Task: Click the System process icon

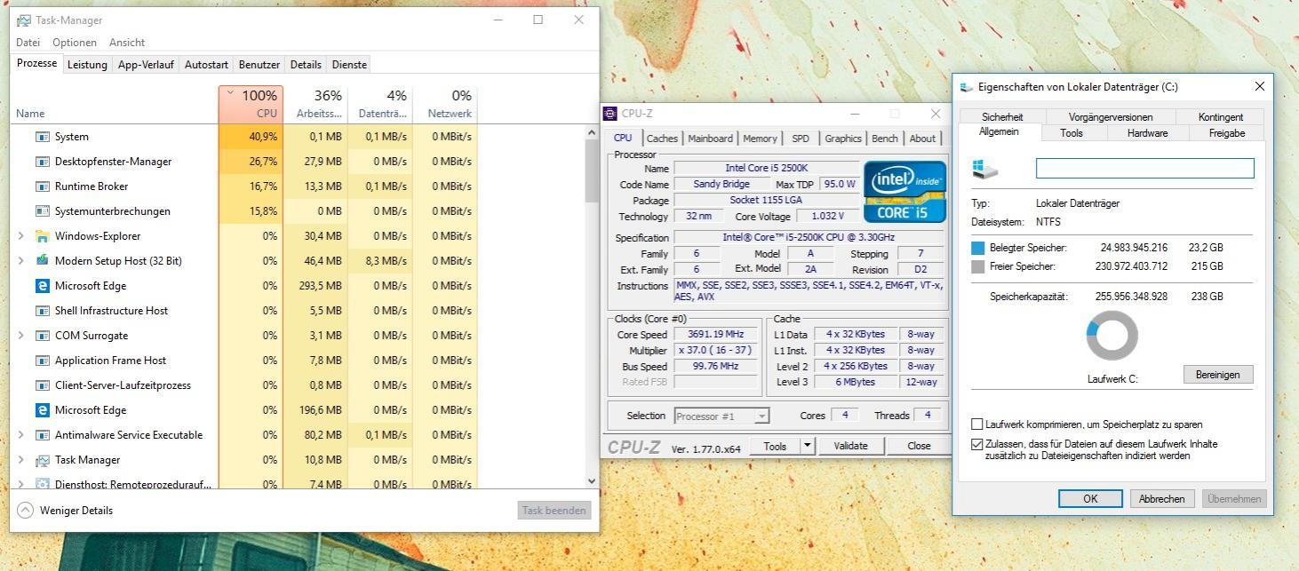Action: pyautogui.click(x=42, y=137)
